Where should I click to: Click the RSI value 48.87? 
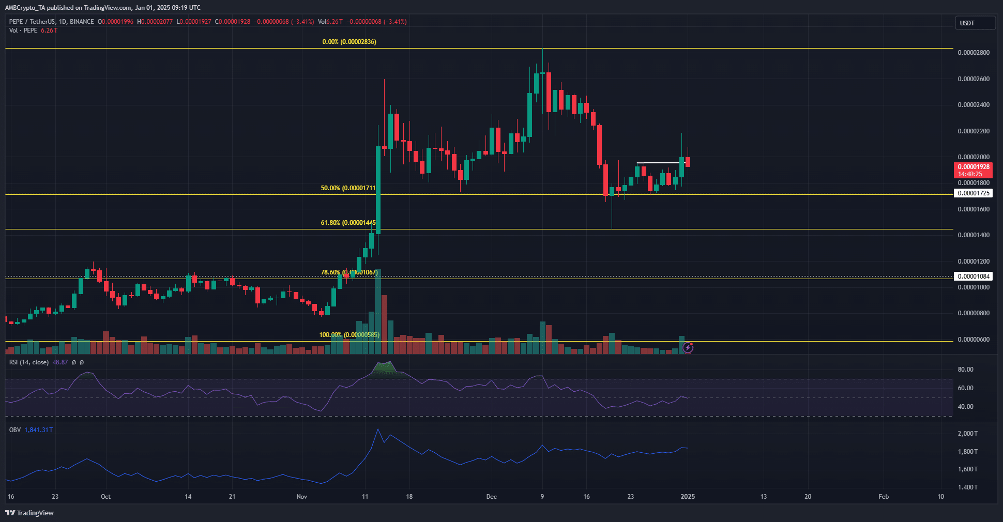(60, 362)
